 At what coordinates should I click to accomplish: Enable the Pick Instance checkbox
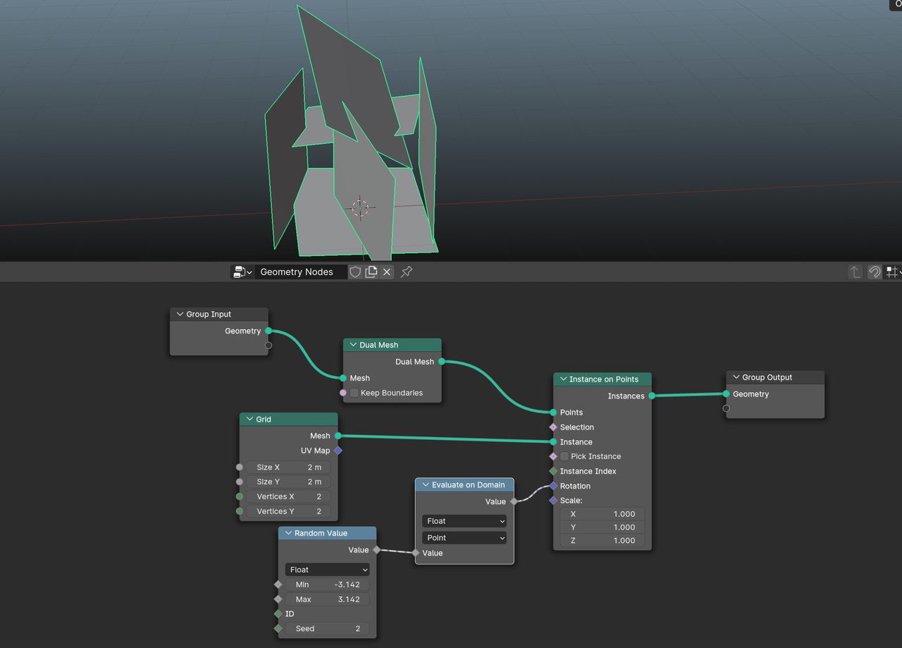[x=564, y=456]
